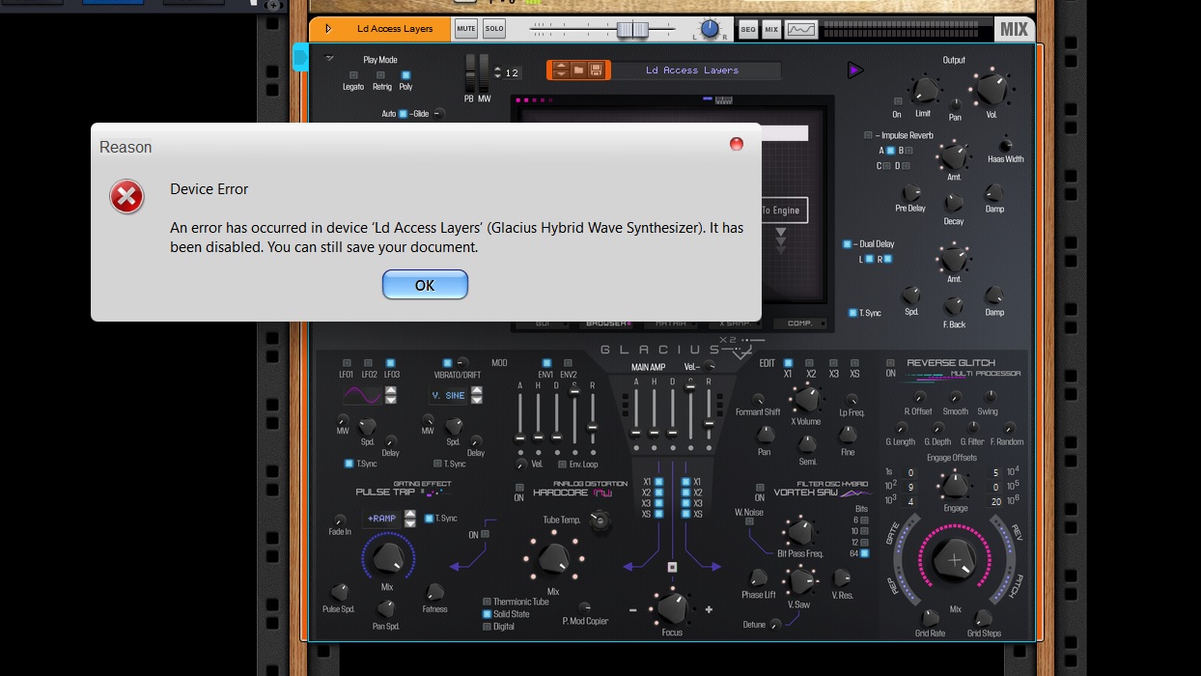Click the delay F.Back knob
Image resolution: width=1201 pixels, height=676 pixels.
point(954,306)
